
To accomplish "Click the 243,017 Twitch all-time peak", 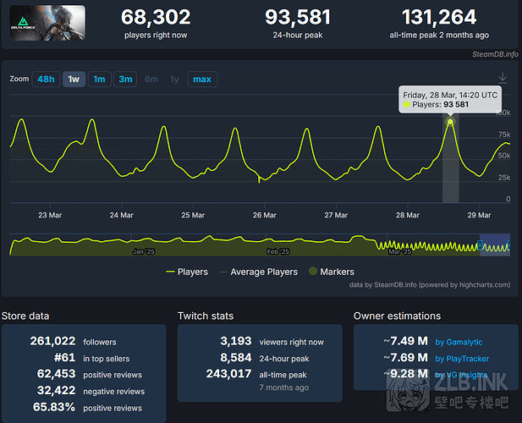I will point(228,374).
